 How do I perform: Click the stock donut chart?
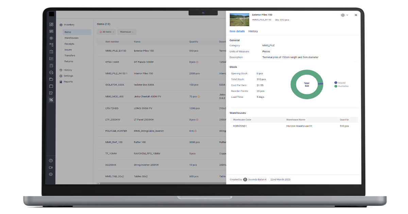307,85
